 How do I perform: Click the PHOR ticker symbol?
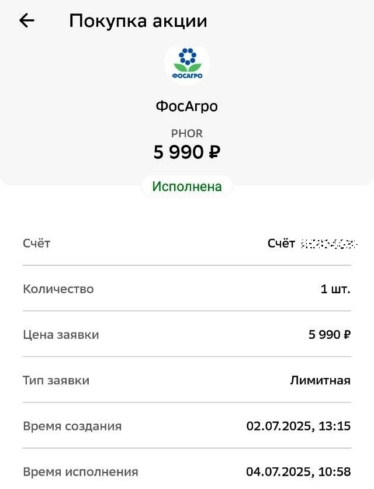[x=187, y=133]
